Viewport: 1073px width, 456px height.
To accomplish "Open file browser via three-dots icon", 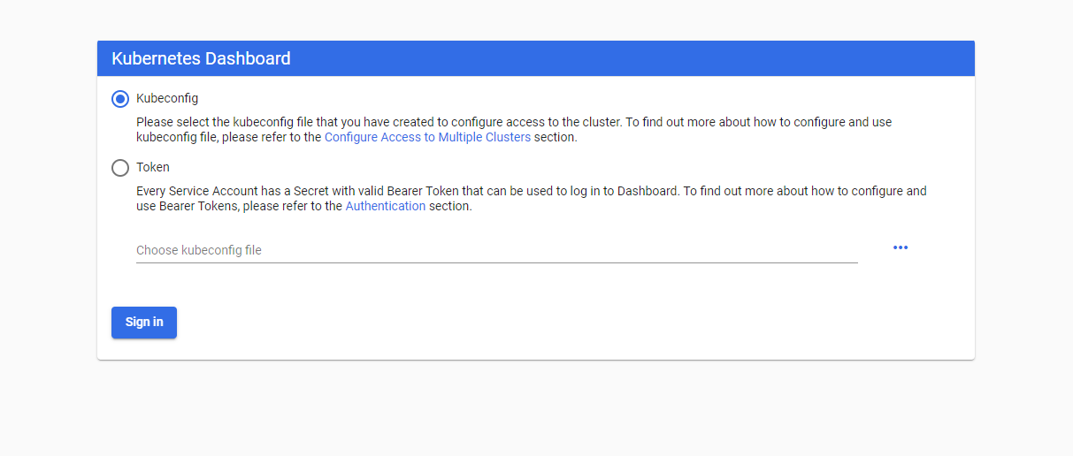I will 901,247.
